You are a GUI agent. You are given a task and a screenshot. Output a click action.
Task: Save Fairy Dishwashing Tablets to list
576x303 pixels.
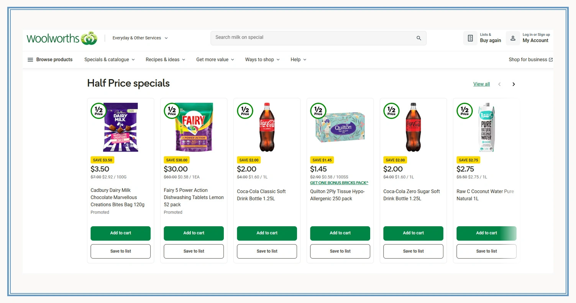pos(194,251)
